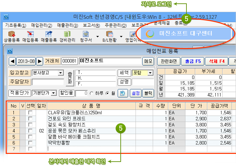Click the main window CS app icon

[x=6, y=17]
